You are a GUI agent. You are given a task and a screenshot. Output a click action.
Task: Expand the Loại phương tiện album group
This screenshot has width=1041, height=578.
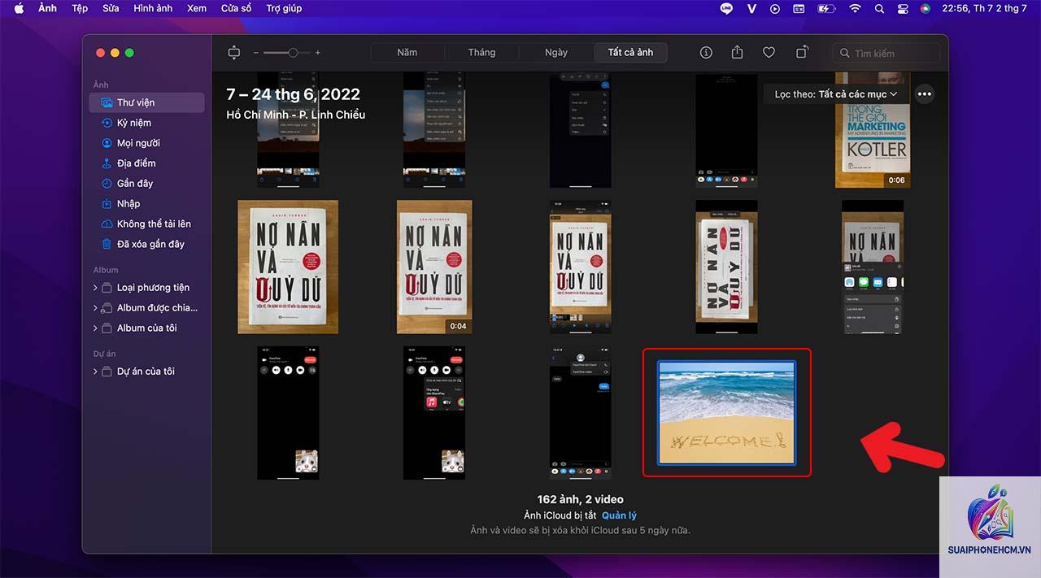click(x=95, y=288)
